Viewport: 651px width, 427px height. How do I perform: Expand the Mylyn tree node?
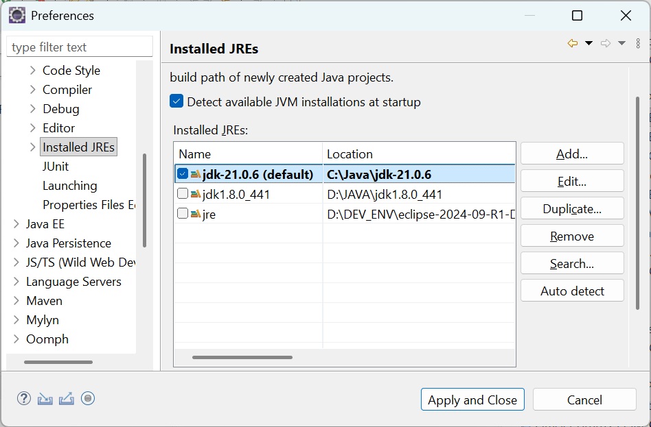(16, 319)
